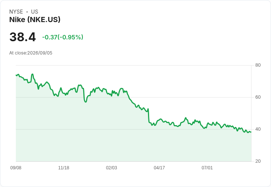Select the 09/08 date axis label
The width and height of the screenshot is (271, 187).
[x=16, y=167]
